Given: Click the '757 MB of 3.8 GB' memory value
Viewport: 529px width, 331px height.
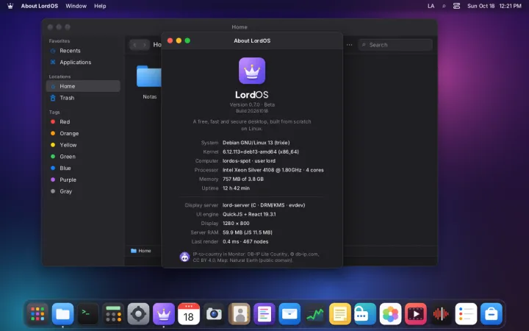Looking at the screenshot, I should [243, 179].
